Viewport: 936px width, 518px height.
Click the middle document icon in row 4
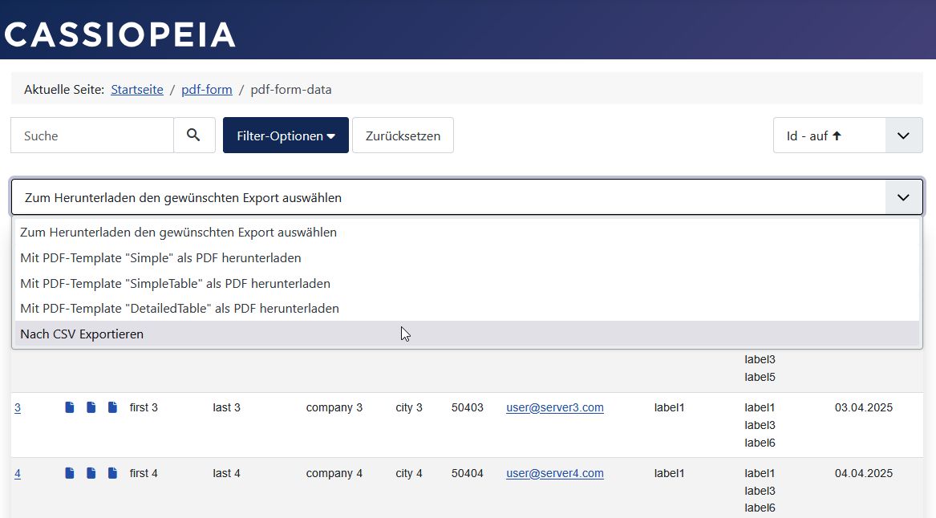pyautogui.click(x=91, y=473)
